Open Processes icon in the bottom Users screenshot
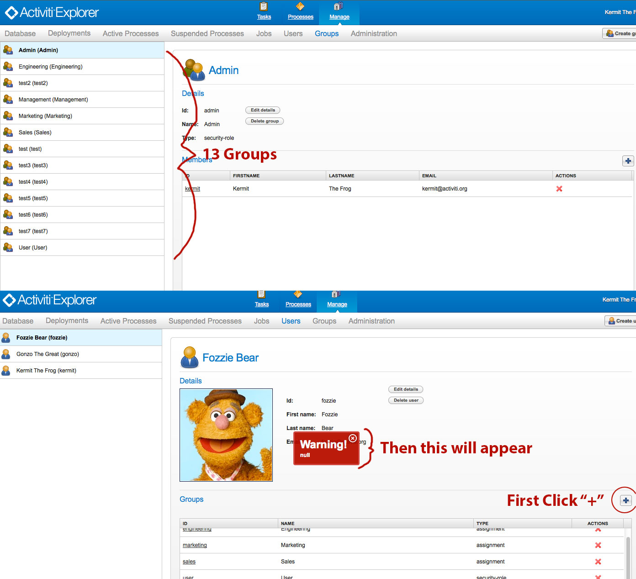The image size is (636, 579). click(x=298, y=294)
